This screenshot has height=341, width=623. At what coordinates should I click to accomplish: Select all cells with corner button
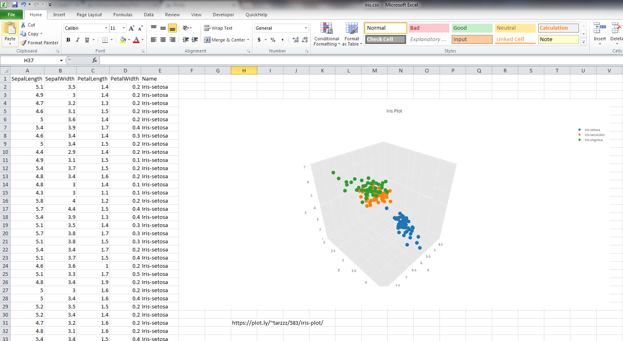click(x=5, y=70)
